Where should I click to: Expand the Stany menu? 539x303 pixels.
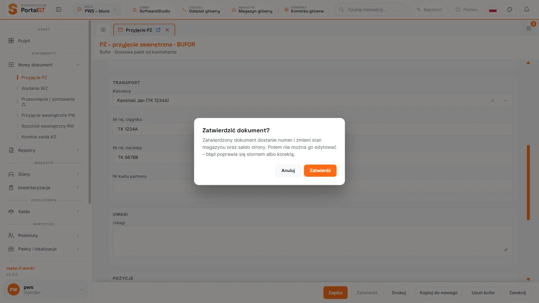(x=44, y=174)
